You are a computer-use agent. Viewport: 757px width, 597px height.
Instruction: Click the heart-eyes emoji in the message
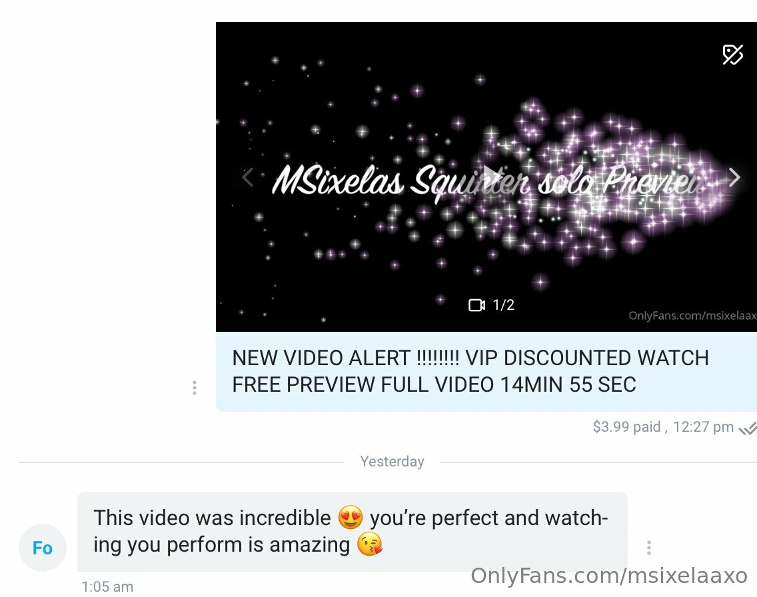coord(351,517)
